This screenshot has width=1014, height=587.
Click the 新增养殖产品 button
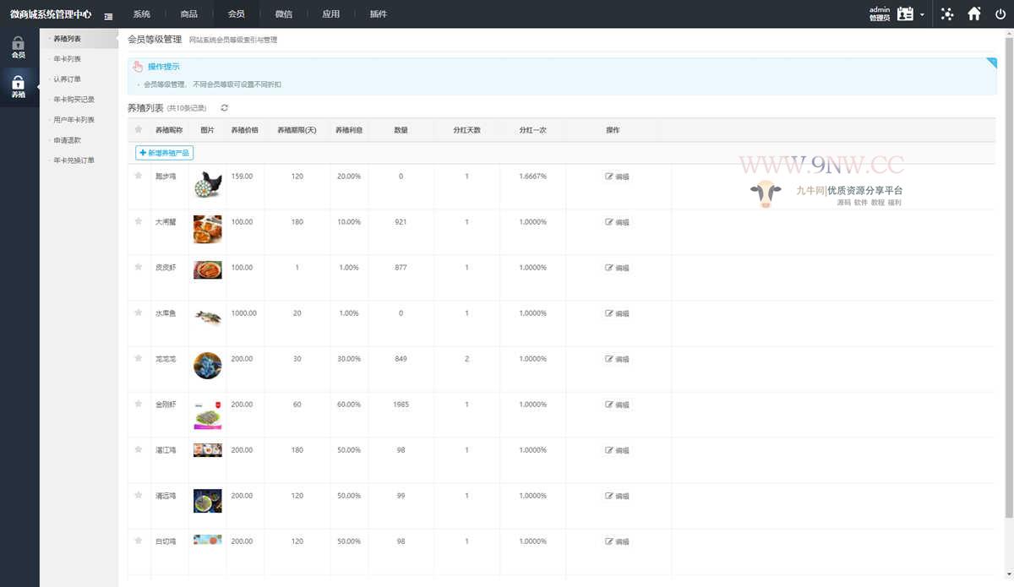click(165, 153)
